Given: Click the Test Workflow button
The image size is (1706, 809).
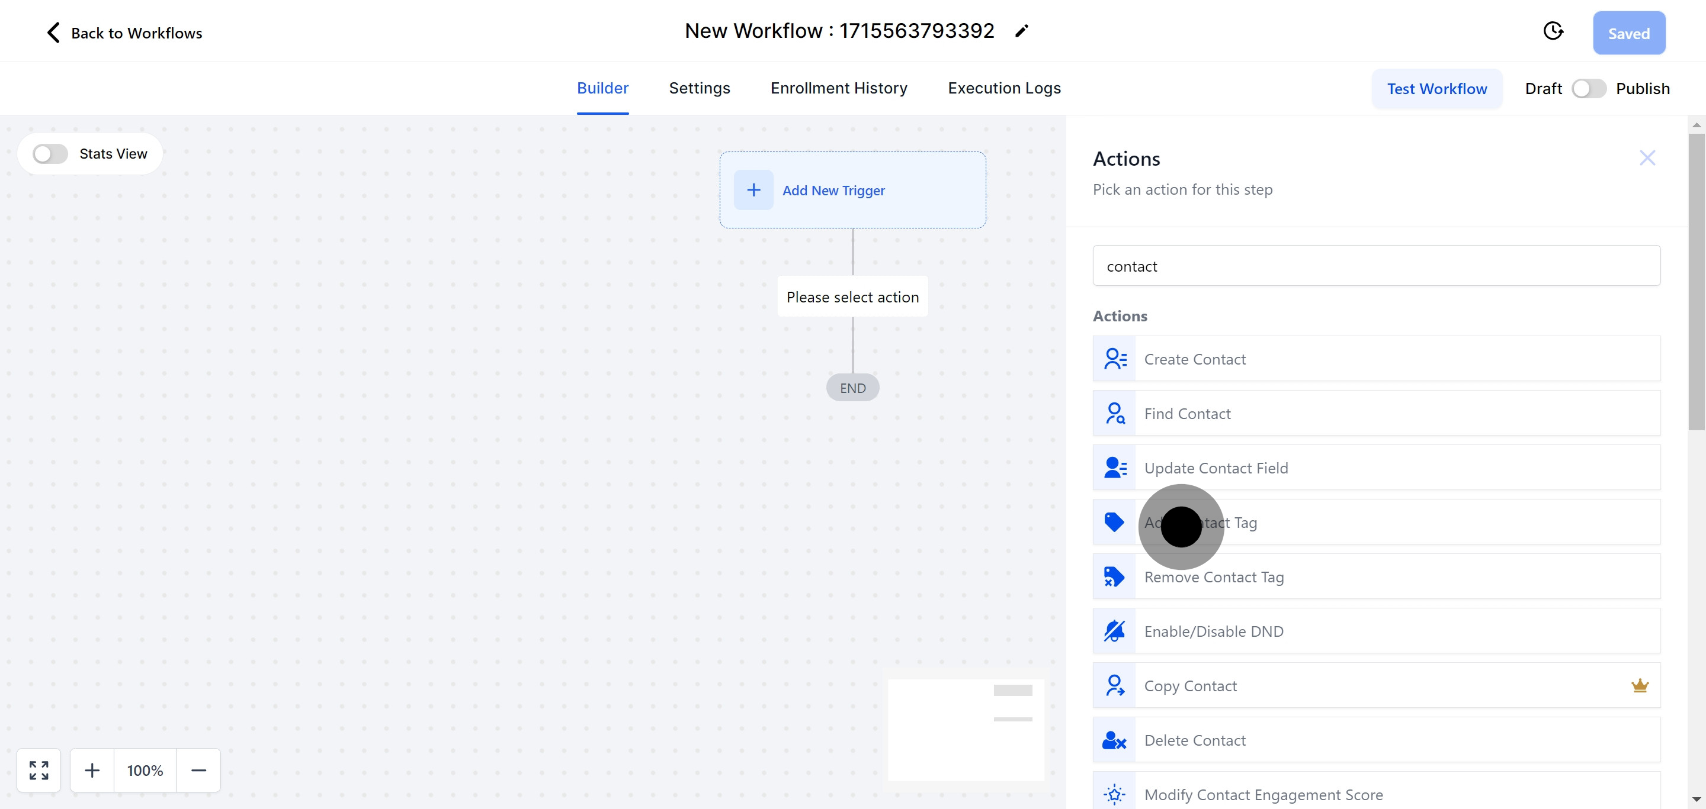Looking at the screenshot, I should (x=1436, y=89).
